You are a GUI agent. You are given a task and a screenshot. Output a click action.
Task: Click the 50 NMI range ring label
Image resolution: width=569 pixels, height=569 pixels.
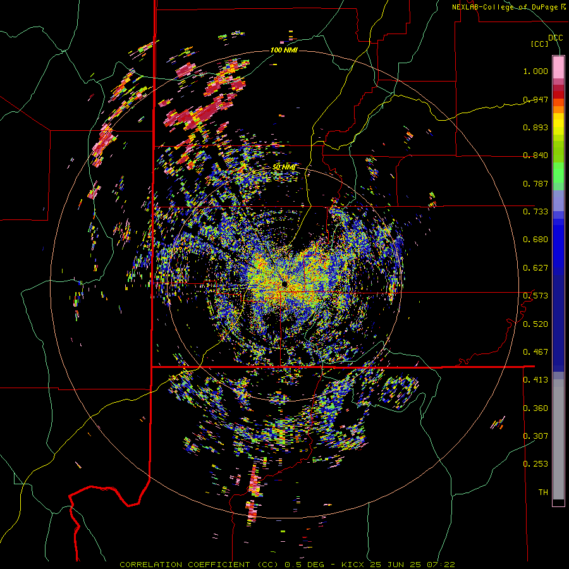click(x=284, y=168)
